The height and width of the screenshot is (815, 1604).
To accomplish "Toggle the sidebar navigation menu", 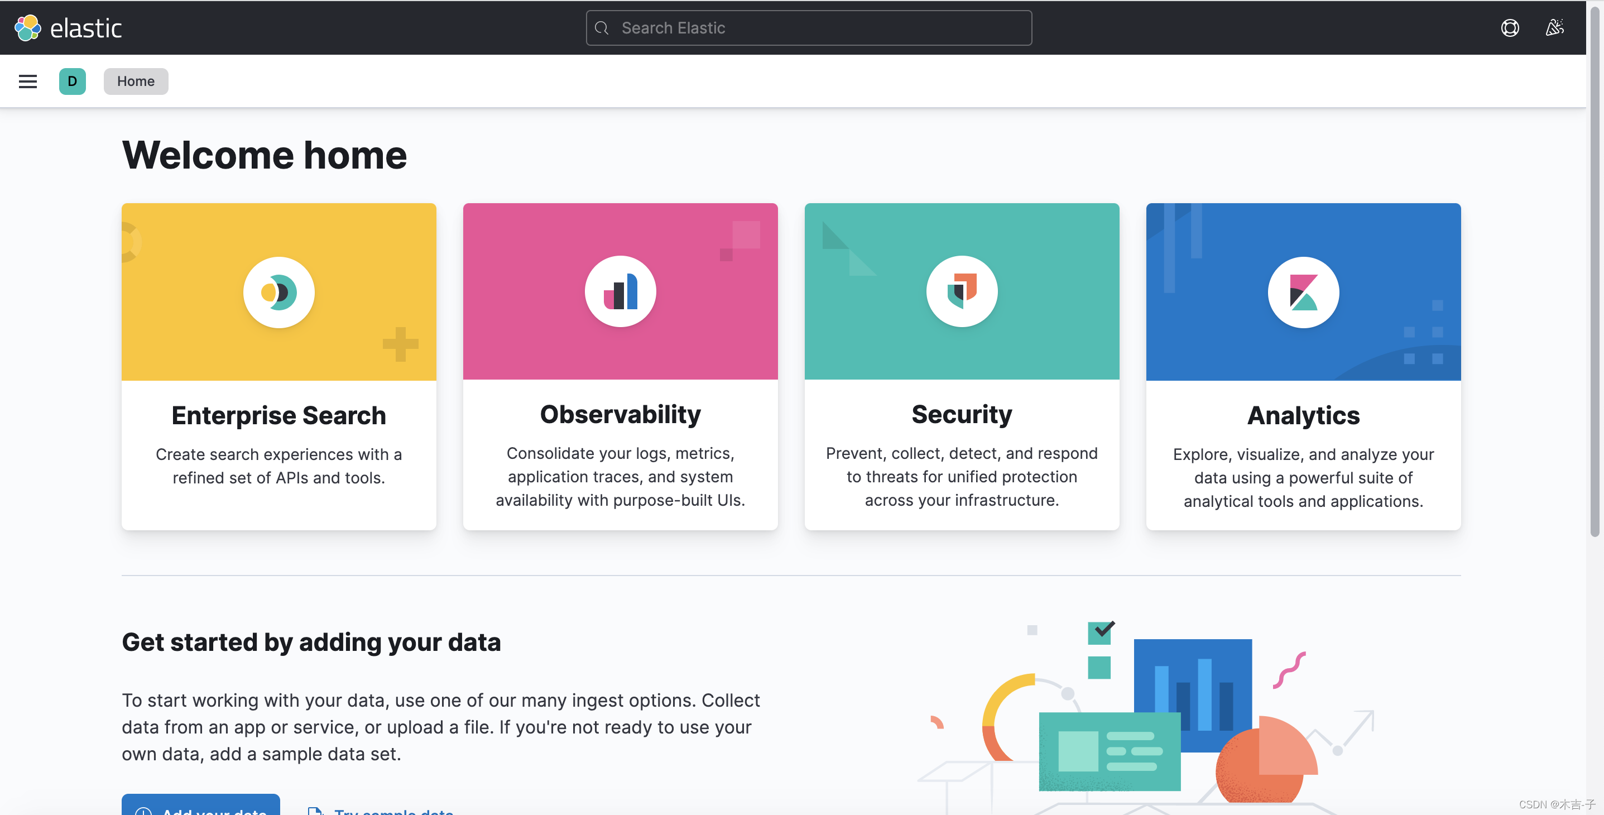I will (x=27, y=80).
